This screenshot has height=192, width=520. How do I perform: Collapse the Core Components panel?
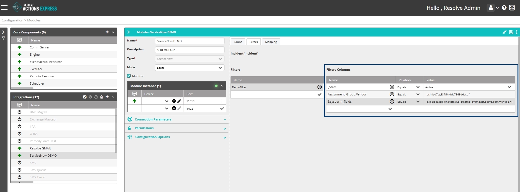(x=113, y=32)
